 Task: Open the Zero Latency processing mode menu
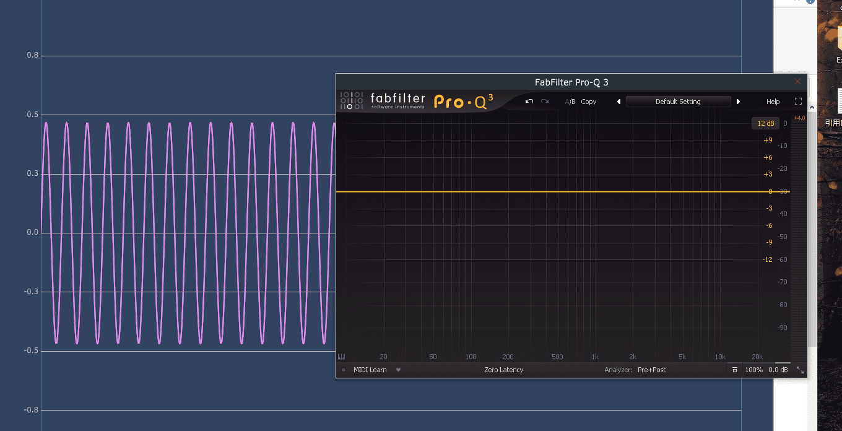click(503, 370)
